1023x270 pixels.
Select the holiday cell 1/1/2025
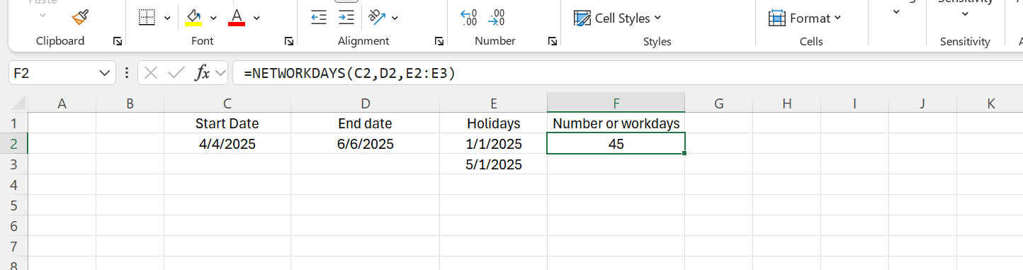493,144
